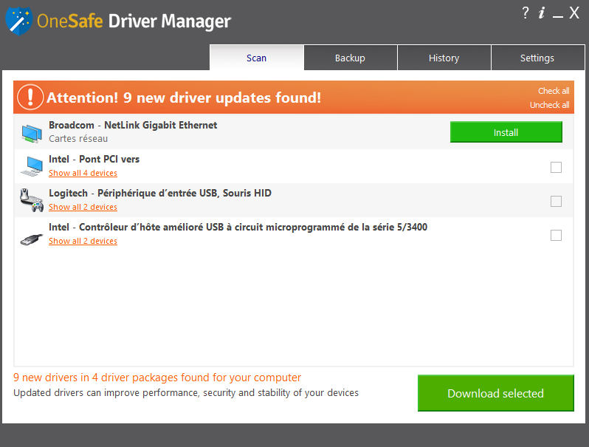Click the Logitech input device icon

click(32, 200)
